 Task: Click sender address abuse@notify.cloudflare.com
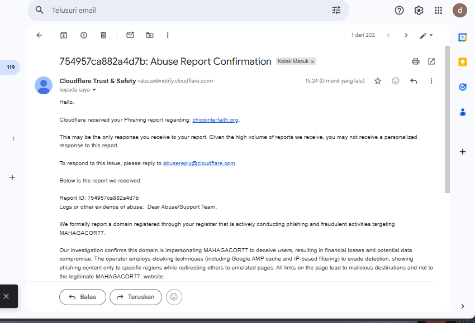175,81
